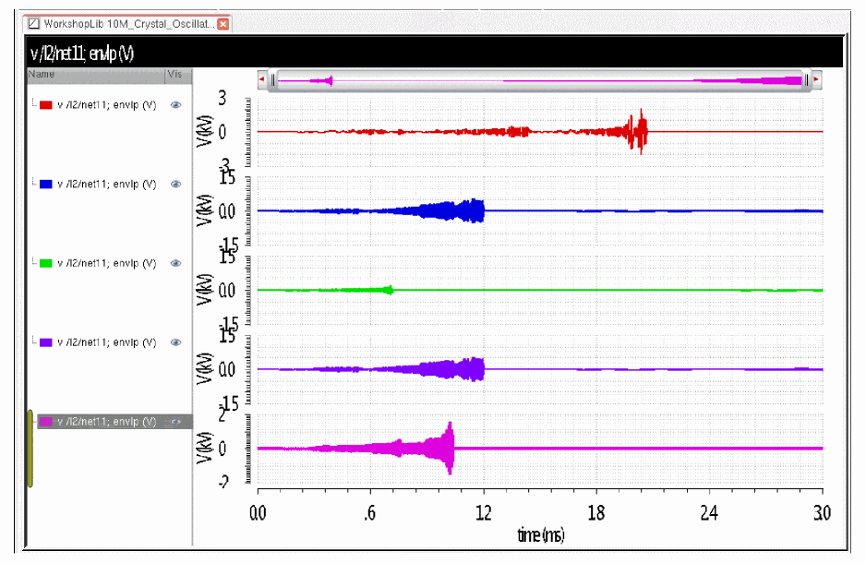Screen dimensions: 866x563
Task: Click the 12 tick label on time axis
Action: click(483, 513)
